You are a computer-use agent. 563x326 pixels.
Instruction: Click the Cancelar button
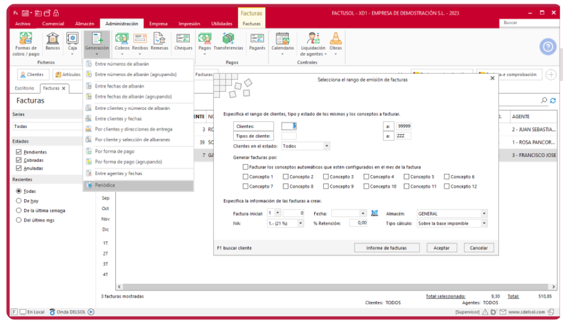[479, 248]
